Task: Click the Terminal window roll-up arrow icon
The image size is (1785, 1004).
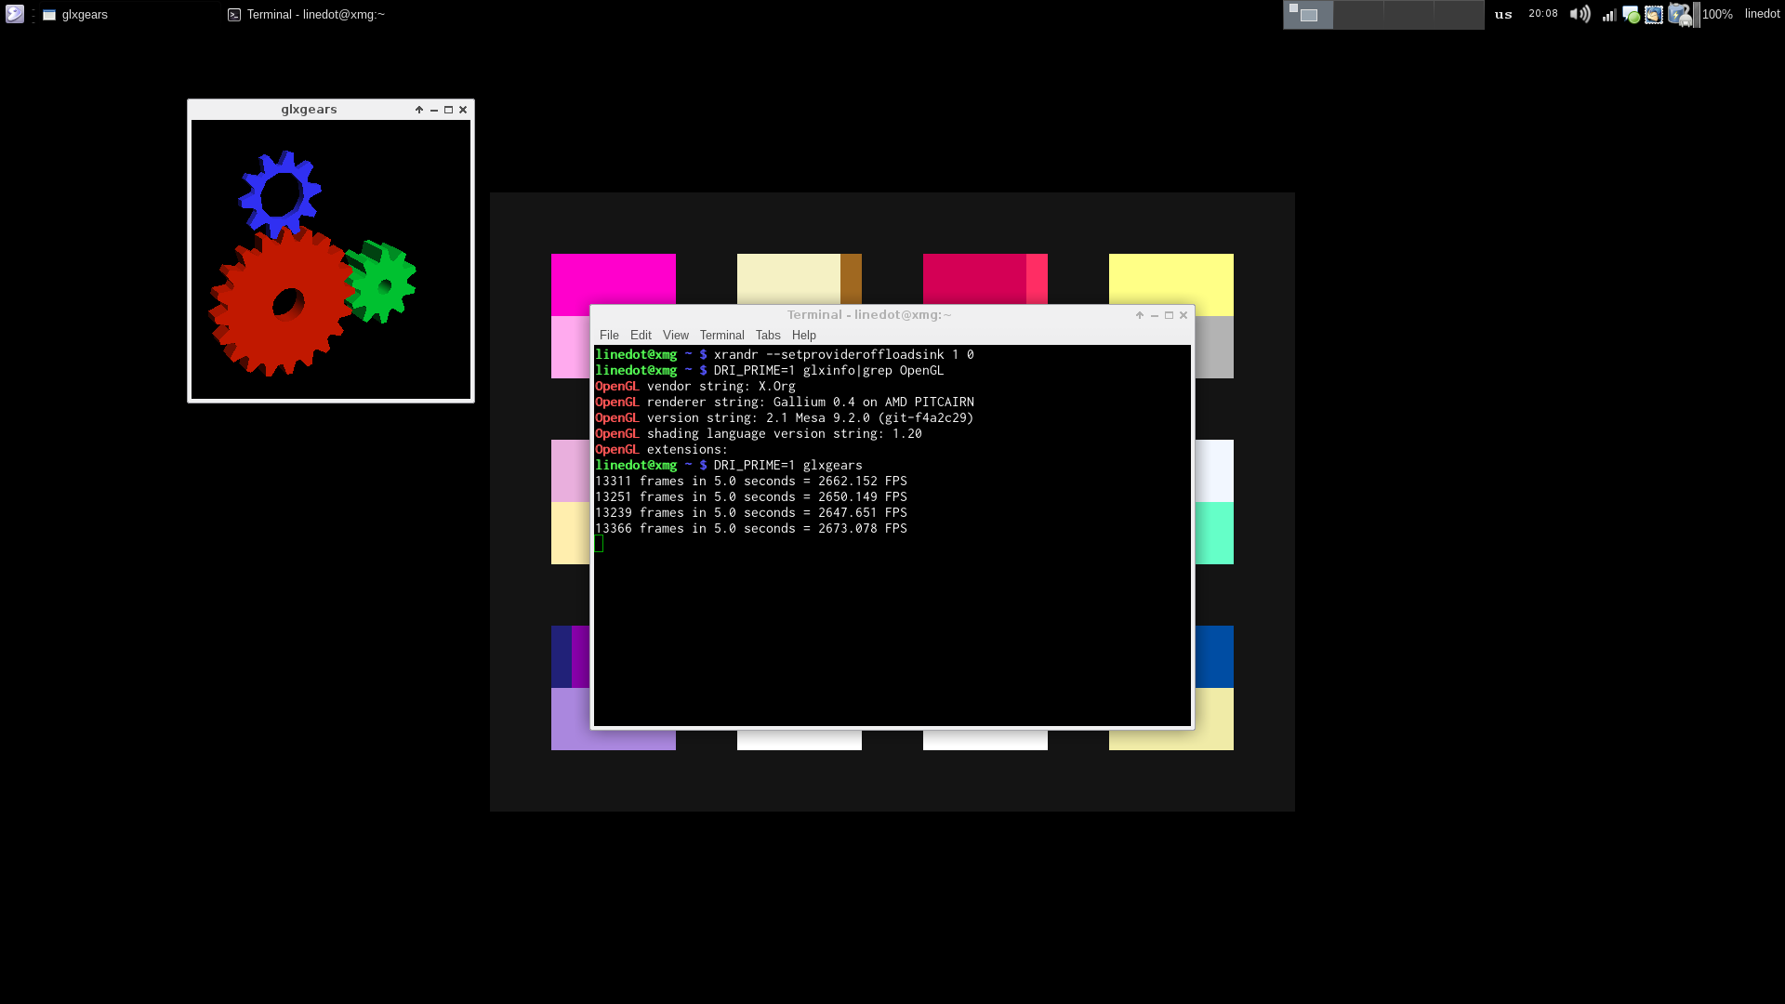Action: pos(1140,315)
